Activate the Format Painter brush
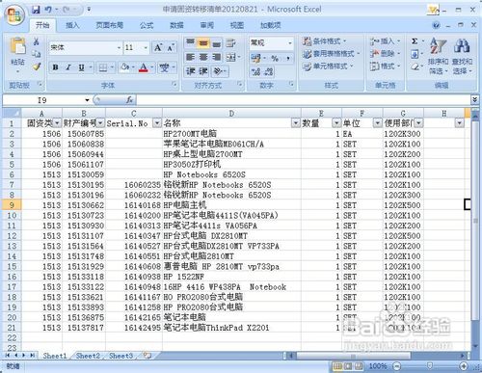 [37, 67]
